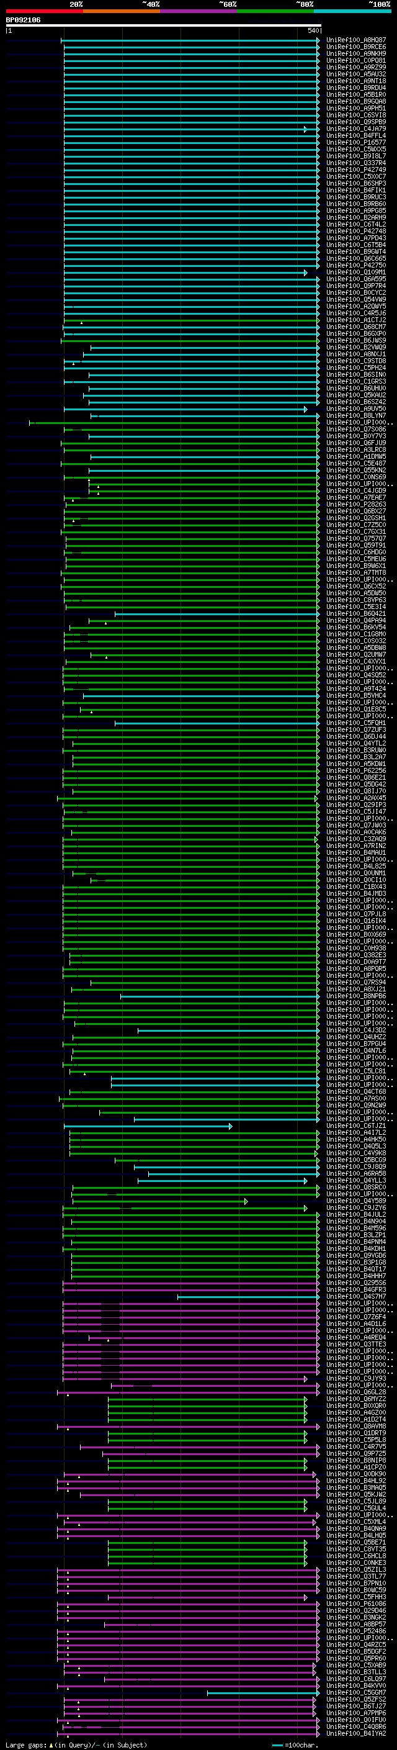Select label UniRef100_P62256
This screenshot has height=1750, width=397.
coord(356,771)
